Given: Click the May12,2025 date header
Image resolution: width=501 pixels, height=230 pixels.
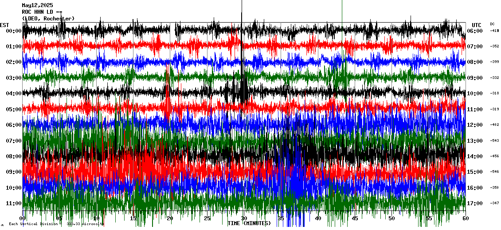Looking at the screenshot, I should [37, 5].
